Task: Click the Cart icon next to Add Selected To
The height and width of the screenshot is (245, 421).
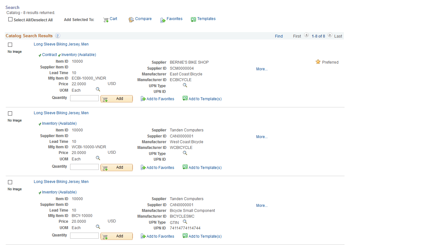Action: (105, 19)
